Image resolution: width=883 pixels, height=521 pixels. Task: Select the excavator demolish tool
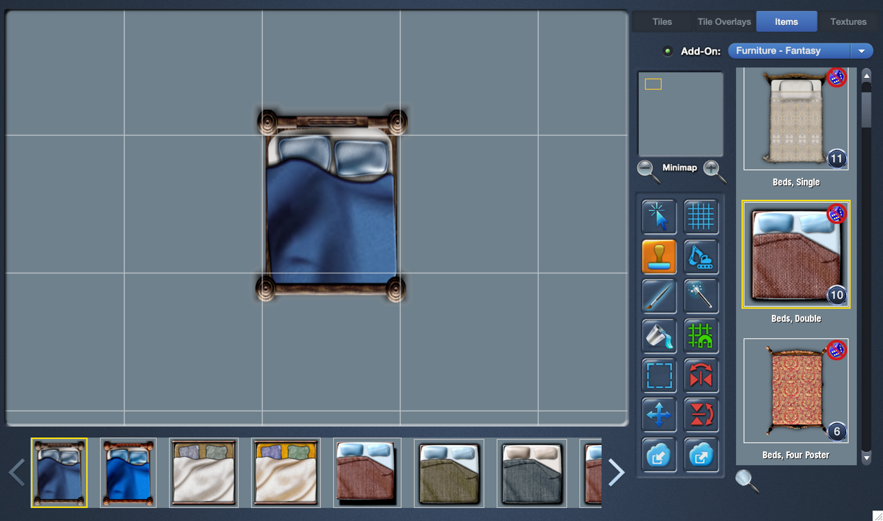(x=701, y=256)
